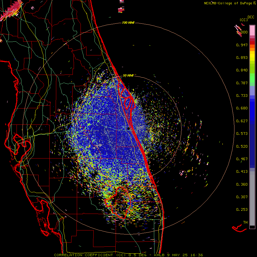
Task: Click the 0.947 legend value
Action: click(x=242, y=45)
